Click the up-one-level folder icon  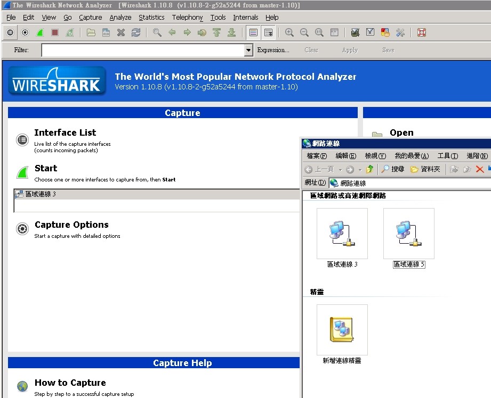coord(369,169)
